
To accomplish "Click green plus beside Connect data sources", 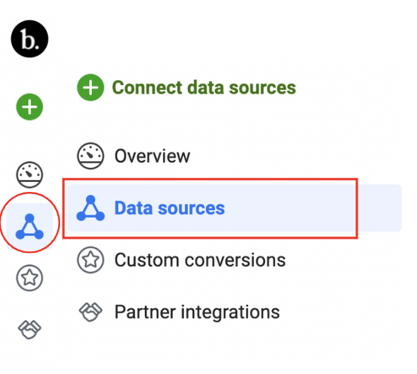I will pos(90,87).
